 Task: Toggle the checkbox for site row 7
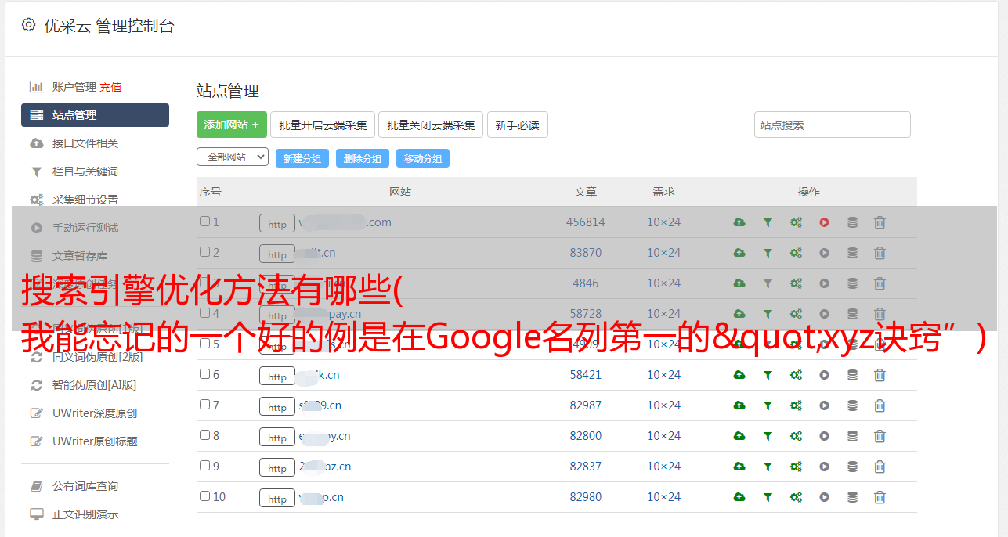(204, 405)
